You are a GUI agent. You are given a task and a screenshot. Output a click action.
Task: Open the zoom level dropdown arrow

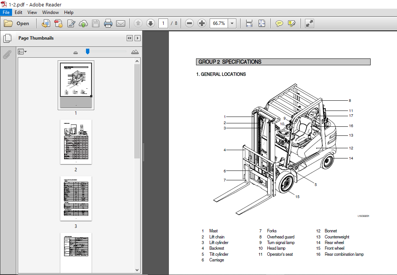coord(232,23)
